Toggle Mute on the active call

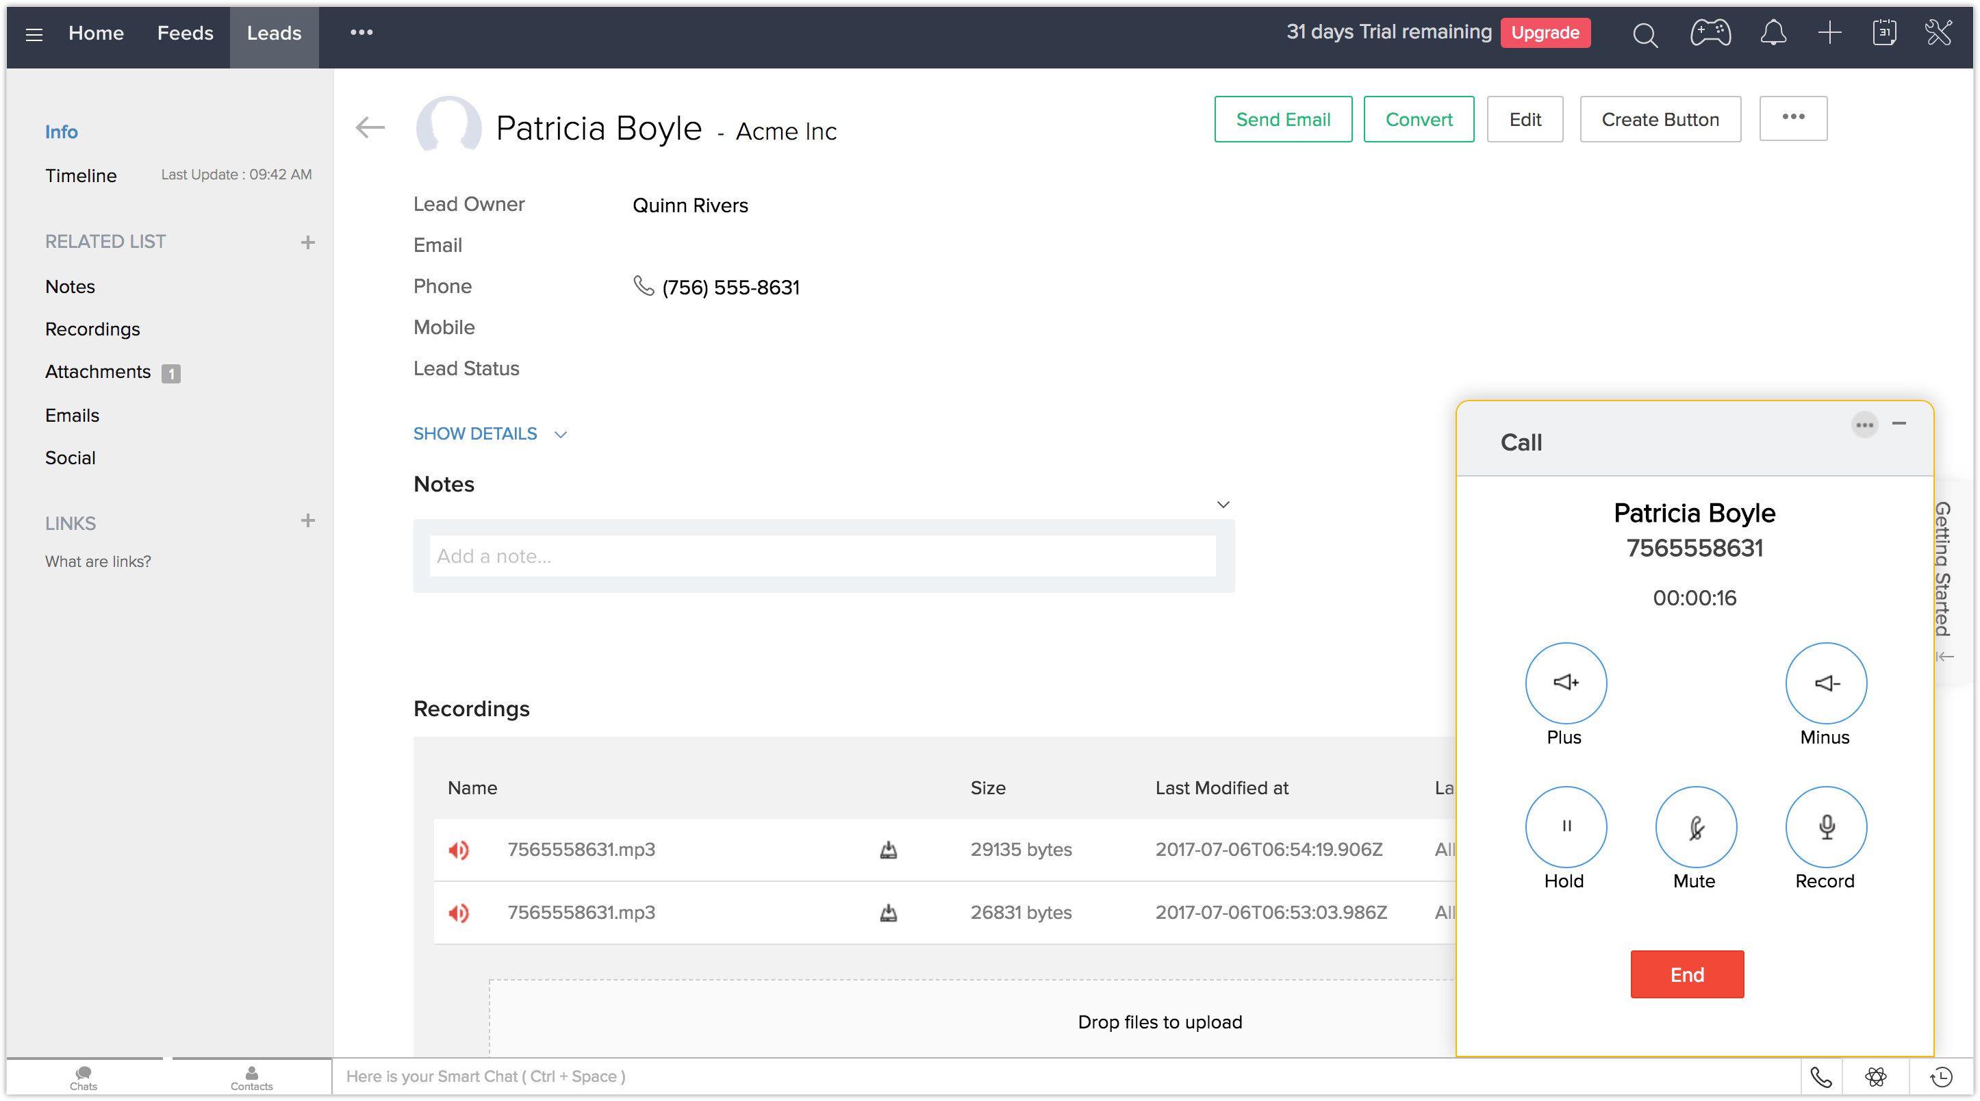point(1695,827)
